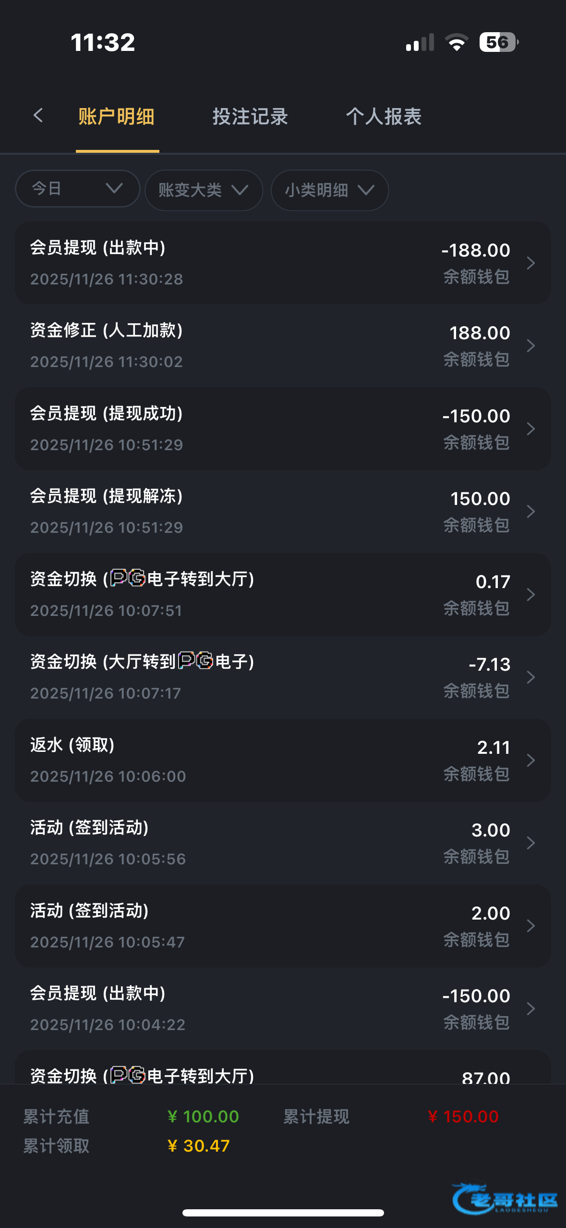Open chevron for 188.00 人工加款 entry
The height and width of the screenshot is (1228, 566).
click(530, 346)
